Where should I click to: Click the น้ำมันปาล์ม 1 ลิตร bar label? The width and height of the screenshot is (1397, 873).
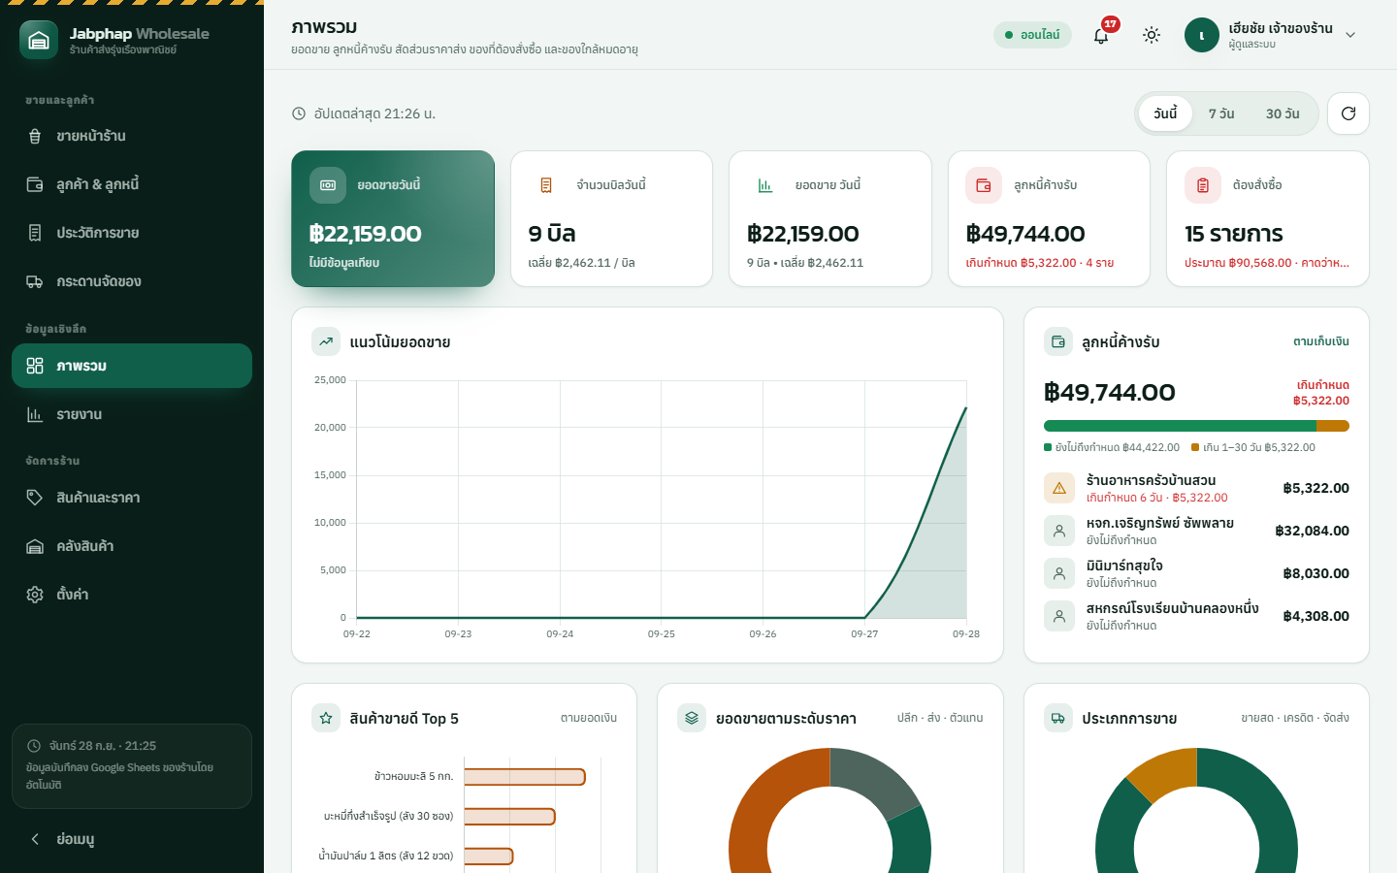[386, 856]
